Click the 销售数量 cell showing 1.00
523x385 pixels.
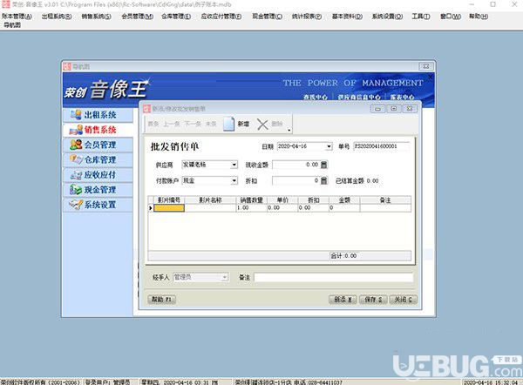[x=252, y=208]
